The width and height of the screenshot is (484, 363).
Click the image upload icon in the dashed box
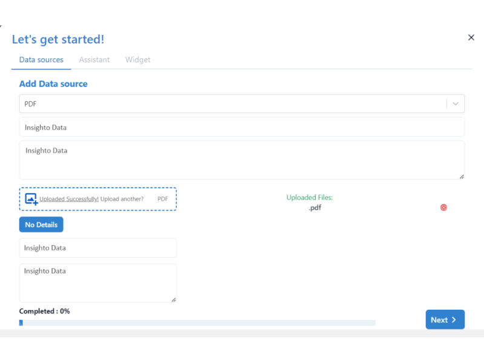tap(31, 199)
